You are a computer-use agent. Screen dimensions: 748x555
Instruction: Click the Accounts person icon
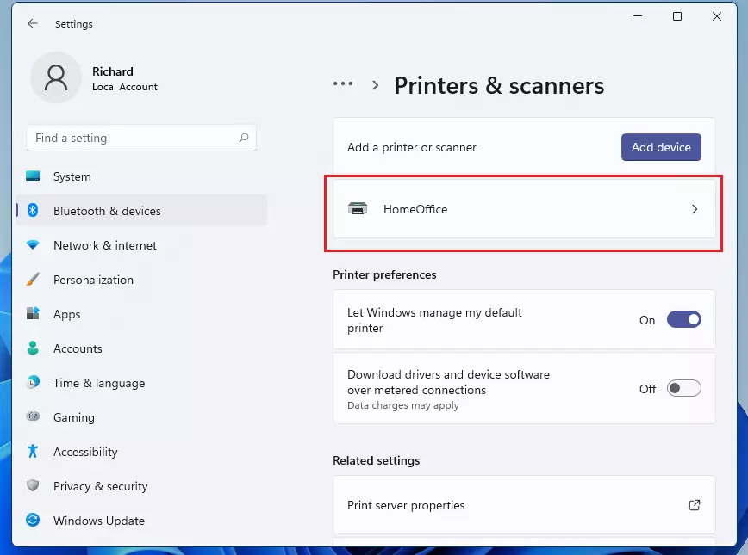coord(33,348)
